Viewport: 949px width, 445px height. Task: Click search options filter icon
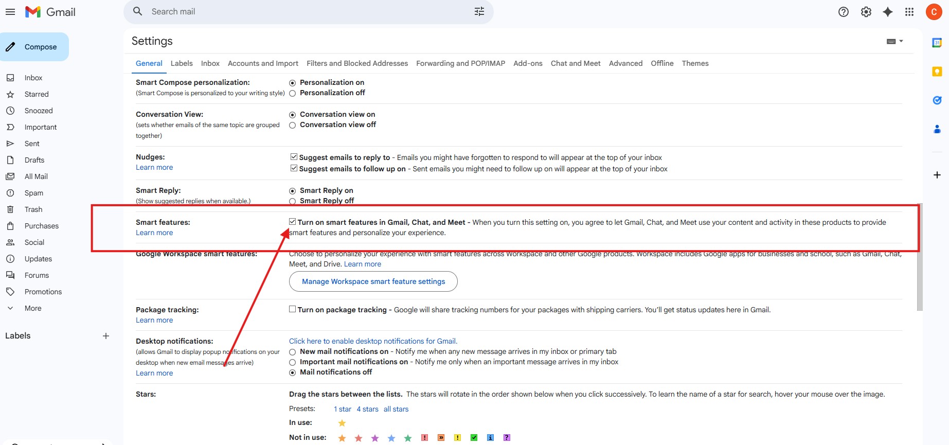pos(479,12)
